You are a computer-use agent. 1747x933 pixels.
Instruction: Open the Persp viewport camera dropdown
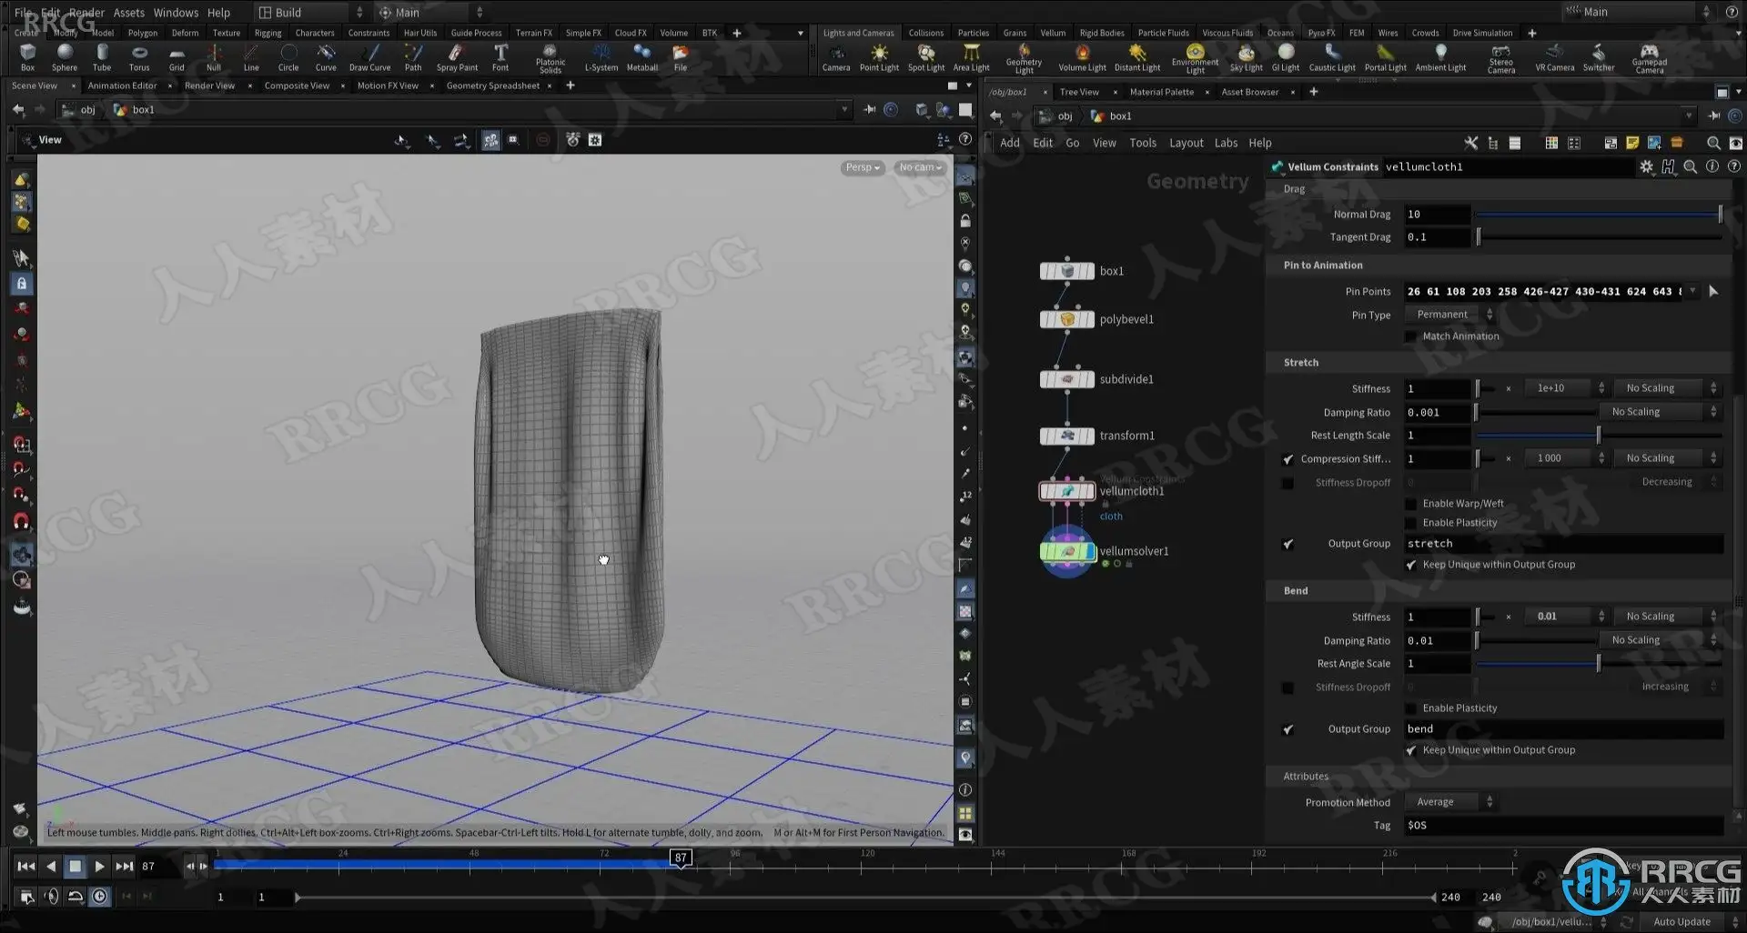pyautogui.click(x=862, y=167)
